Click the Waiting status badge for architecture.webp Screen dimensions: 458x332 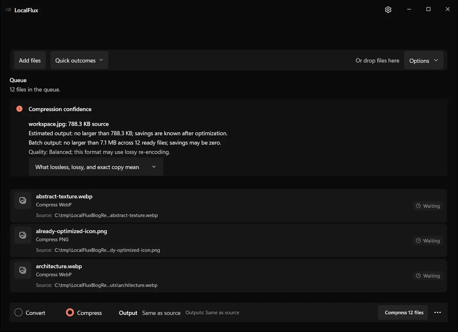(428, 276)
